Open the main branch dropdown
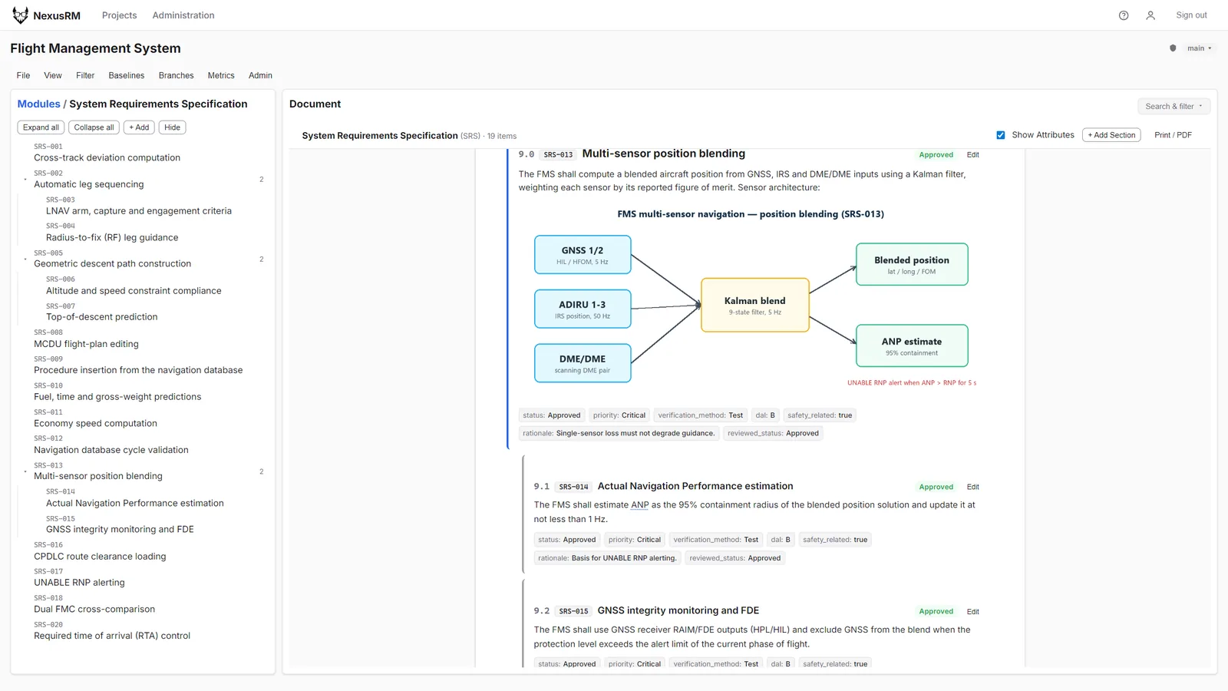1228x691 pixels. click(1199, 48)
